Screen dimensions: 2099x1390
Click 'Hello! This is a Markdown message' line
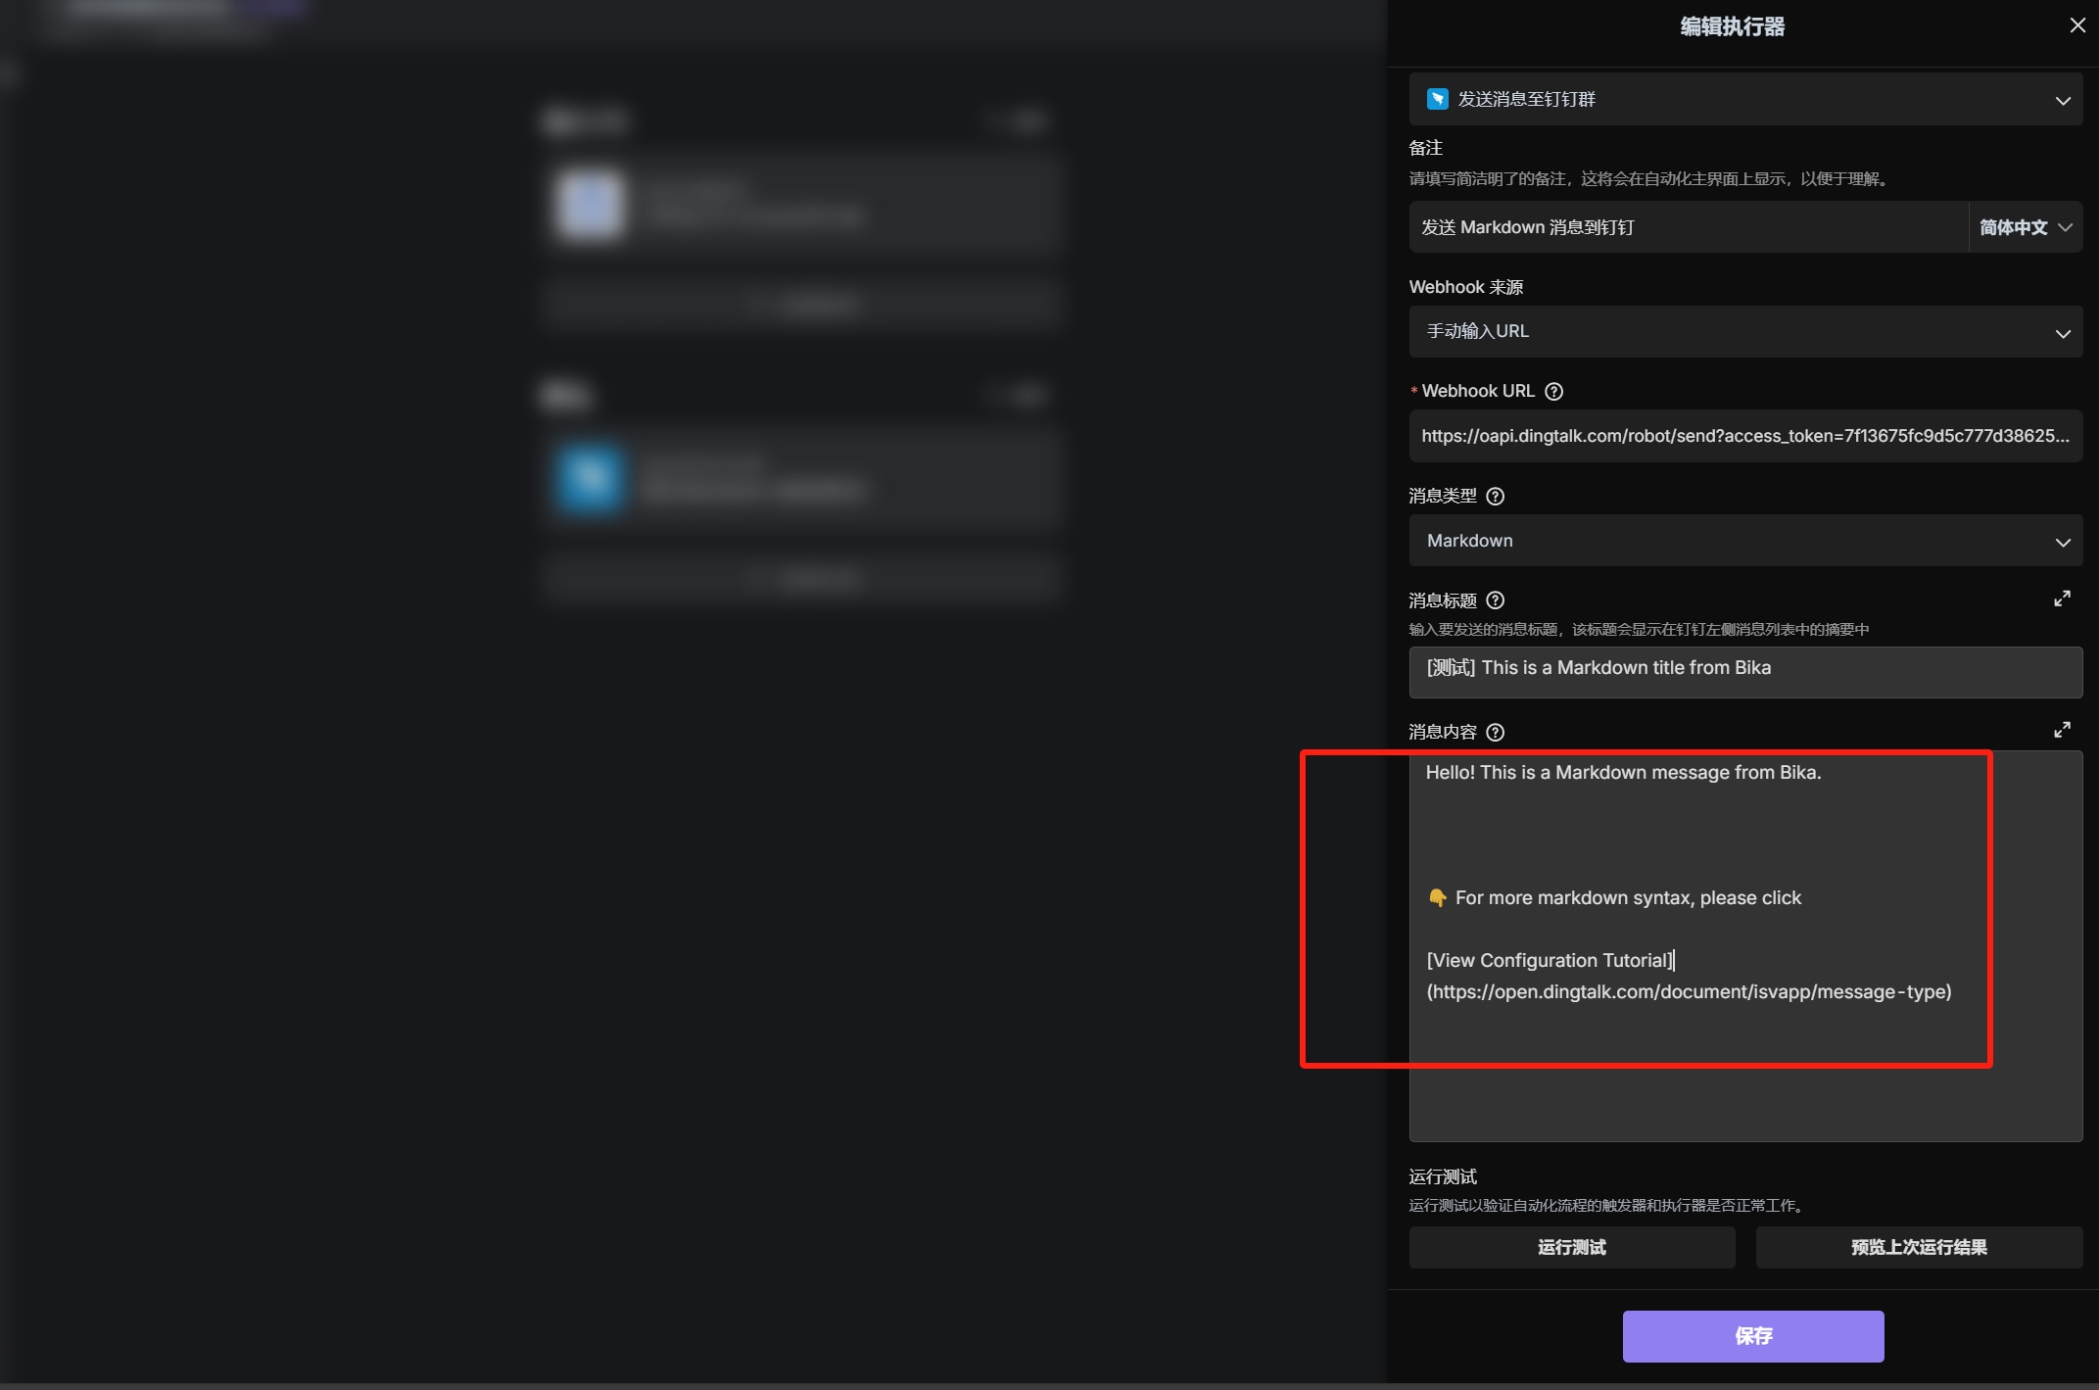[1623, 773]
